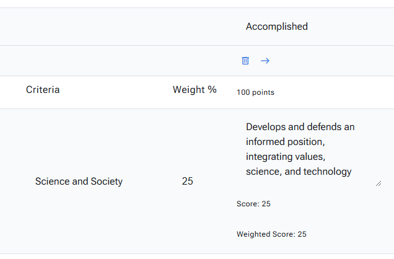Click the word 'points' next to 100
The image size is (394, 259).
(x=264, y=92)
